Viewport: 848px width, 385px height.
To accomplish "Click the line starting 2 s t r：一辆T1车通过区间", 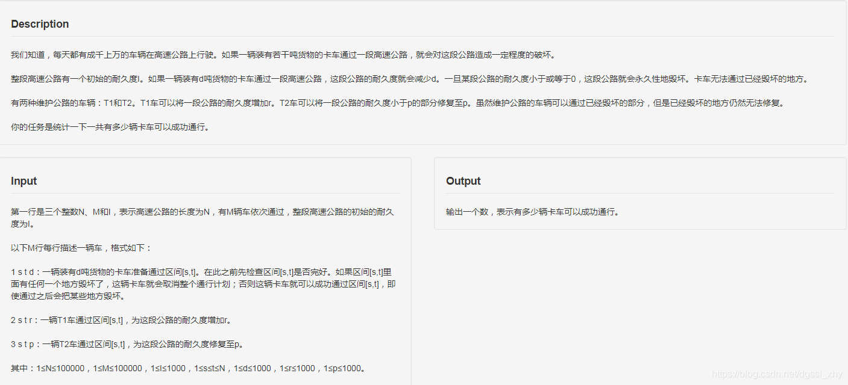I will 121,320.
